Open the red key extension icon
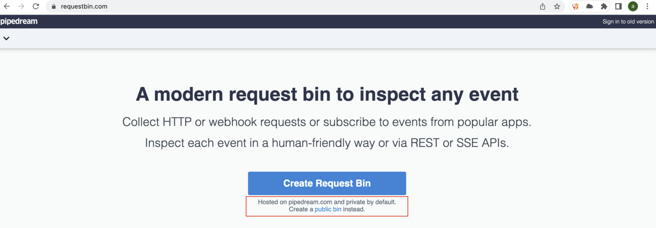The image size is (656, 228). (x=576, y=6)
